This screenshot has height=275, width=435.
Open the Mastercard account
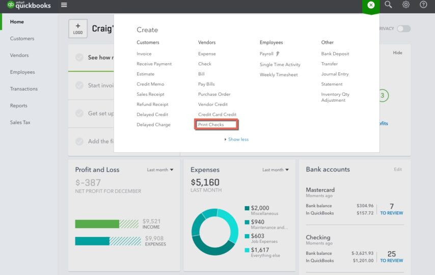click(320, 190)
